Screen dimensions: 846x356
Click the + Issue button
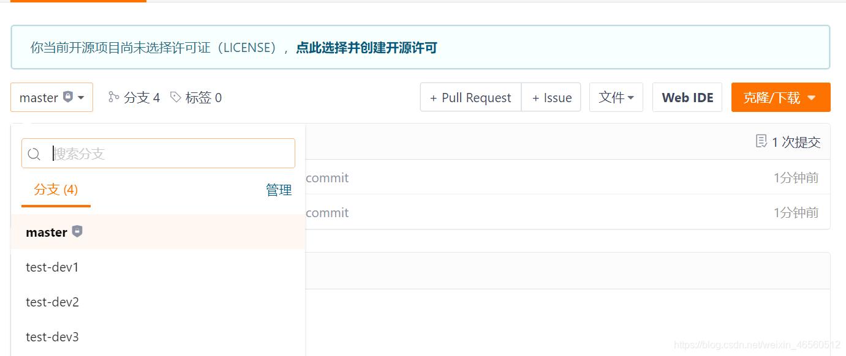point(551,97)
